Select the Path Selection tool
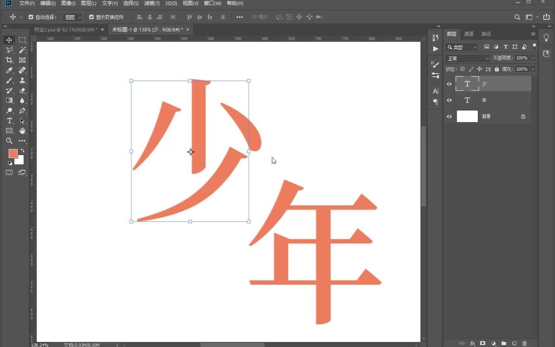The image size is (555, 347). [22, 121]
